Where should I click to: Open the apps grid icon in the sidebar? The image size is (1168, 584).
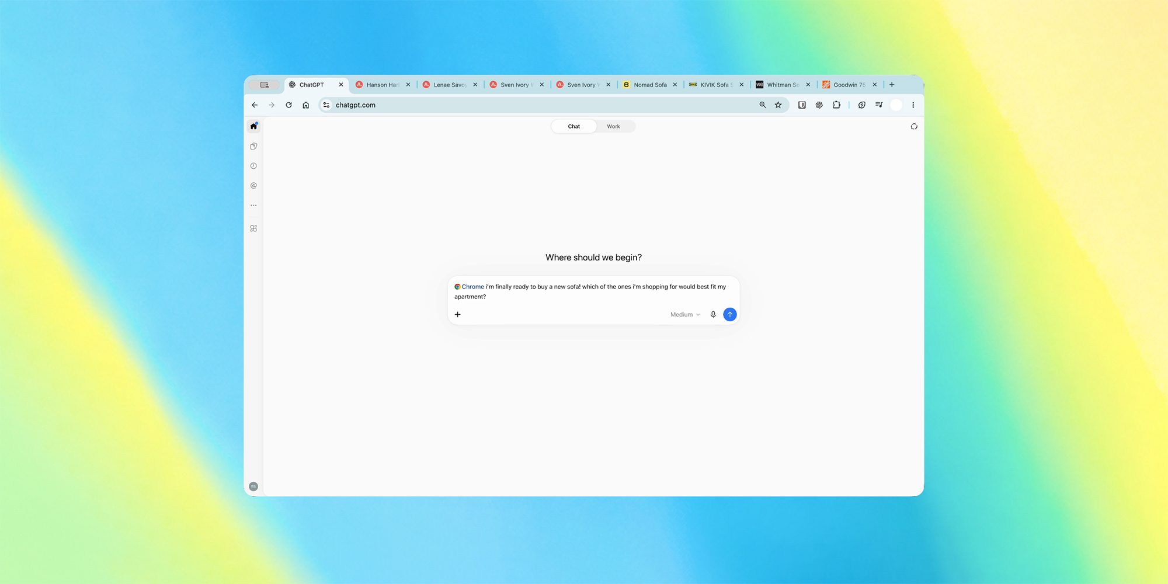[253, 228]
